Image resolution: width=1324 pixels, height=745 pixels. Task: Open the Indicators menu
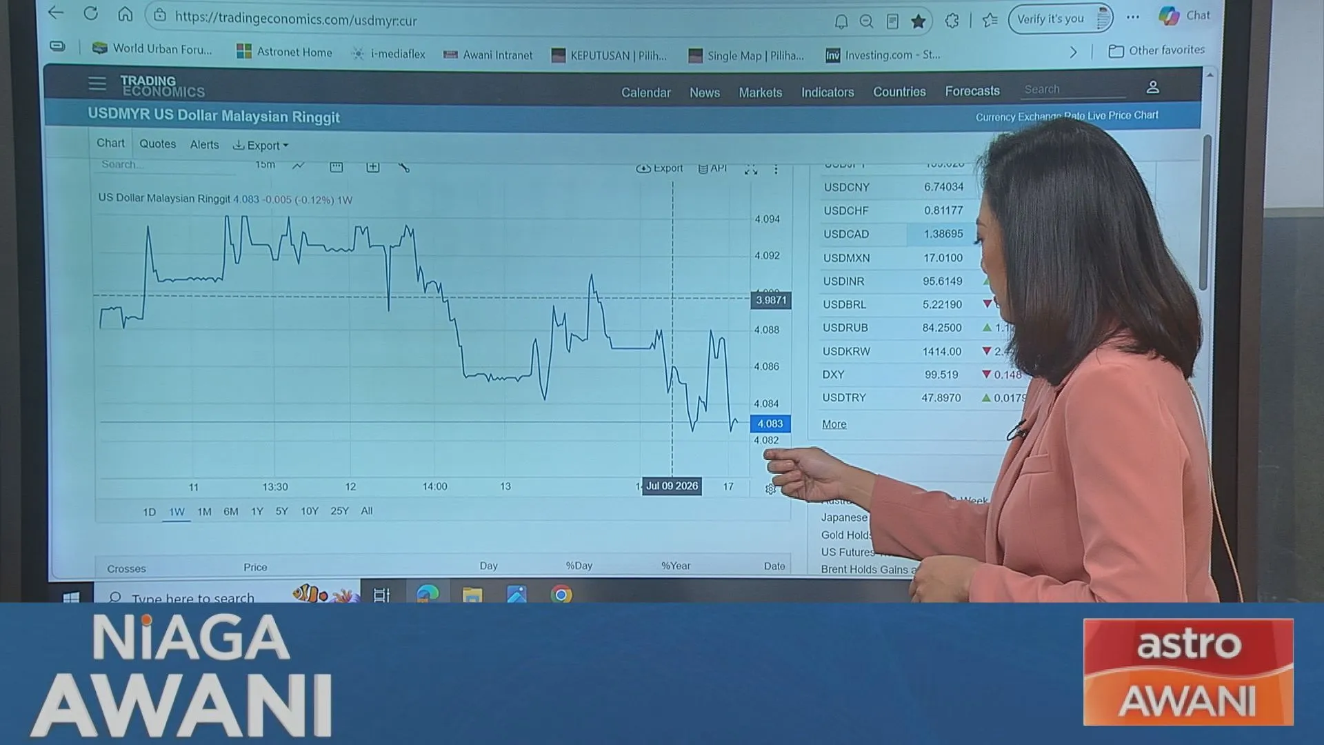coord(827,92)
